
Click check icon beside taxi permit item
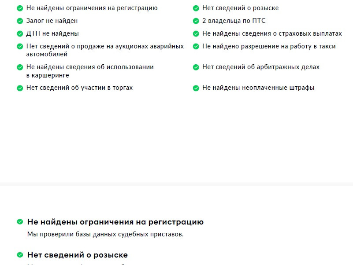196,47
